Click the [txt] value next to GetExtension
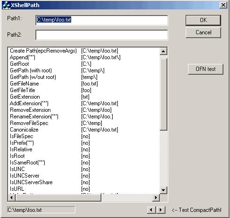Image resolution: width=230 pixels, height=218 pixels. 85,97
